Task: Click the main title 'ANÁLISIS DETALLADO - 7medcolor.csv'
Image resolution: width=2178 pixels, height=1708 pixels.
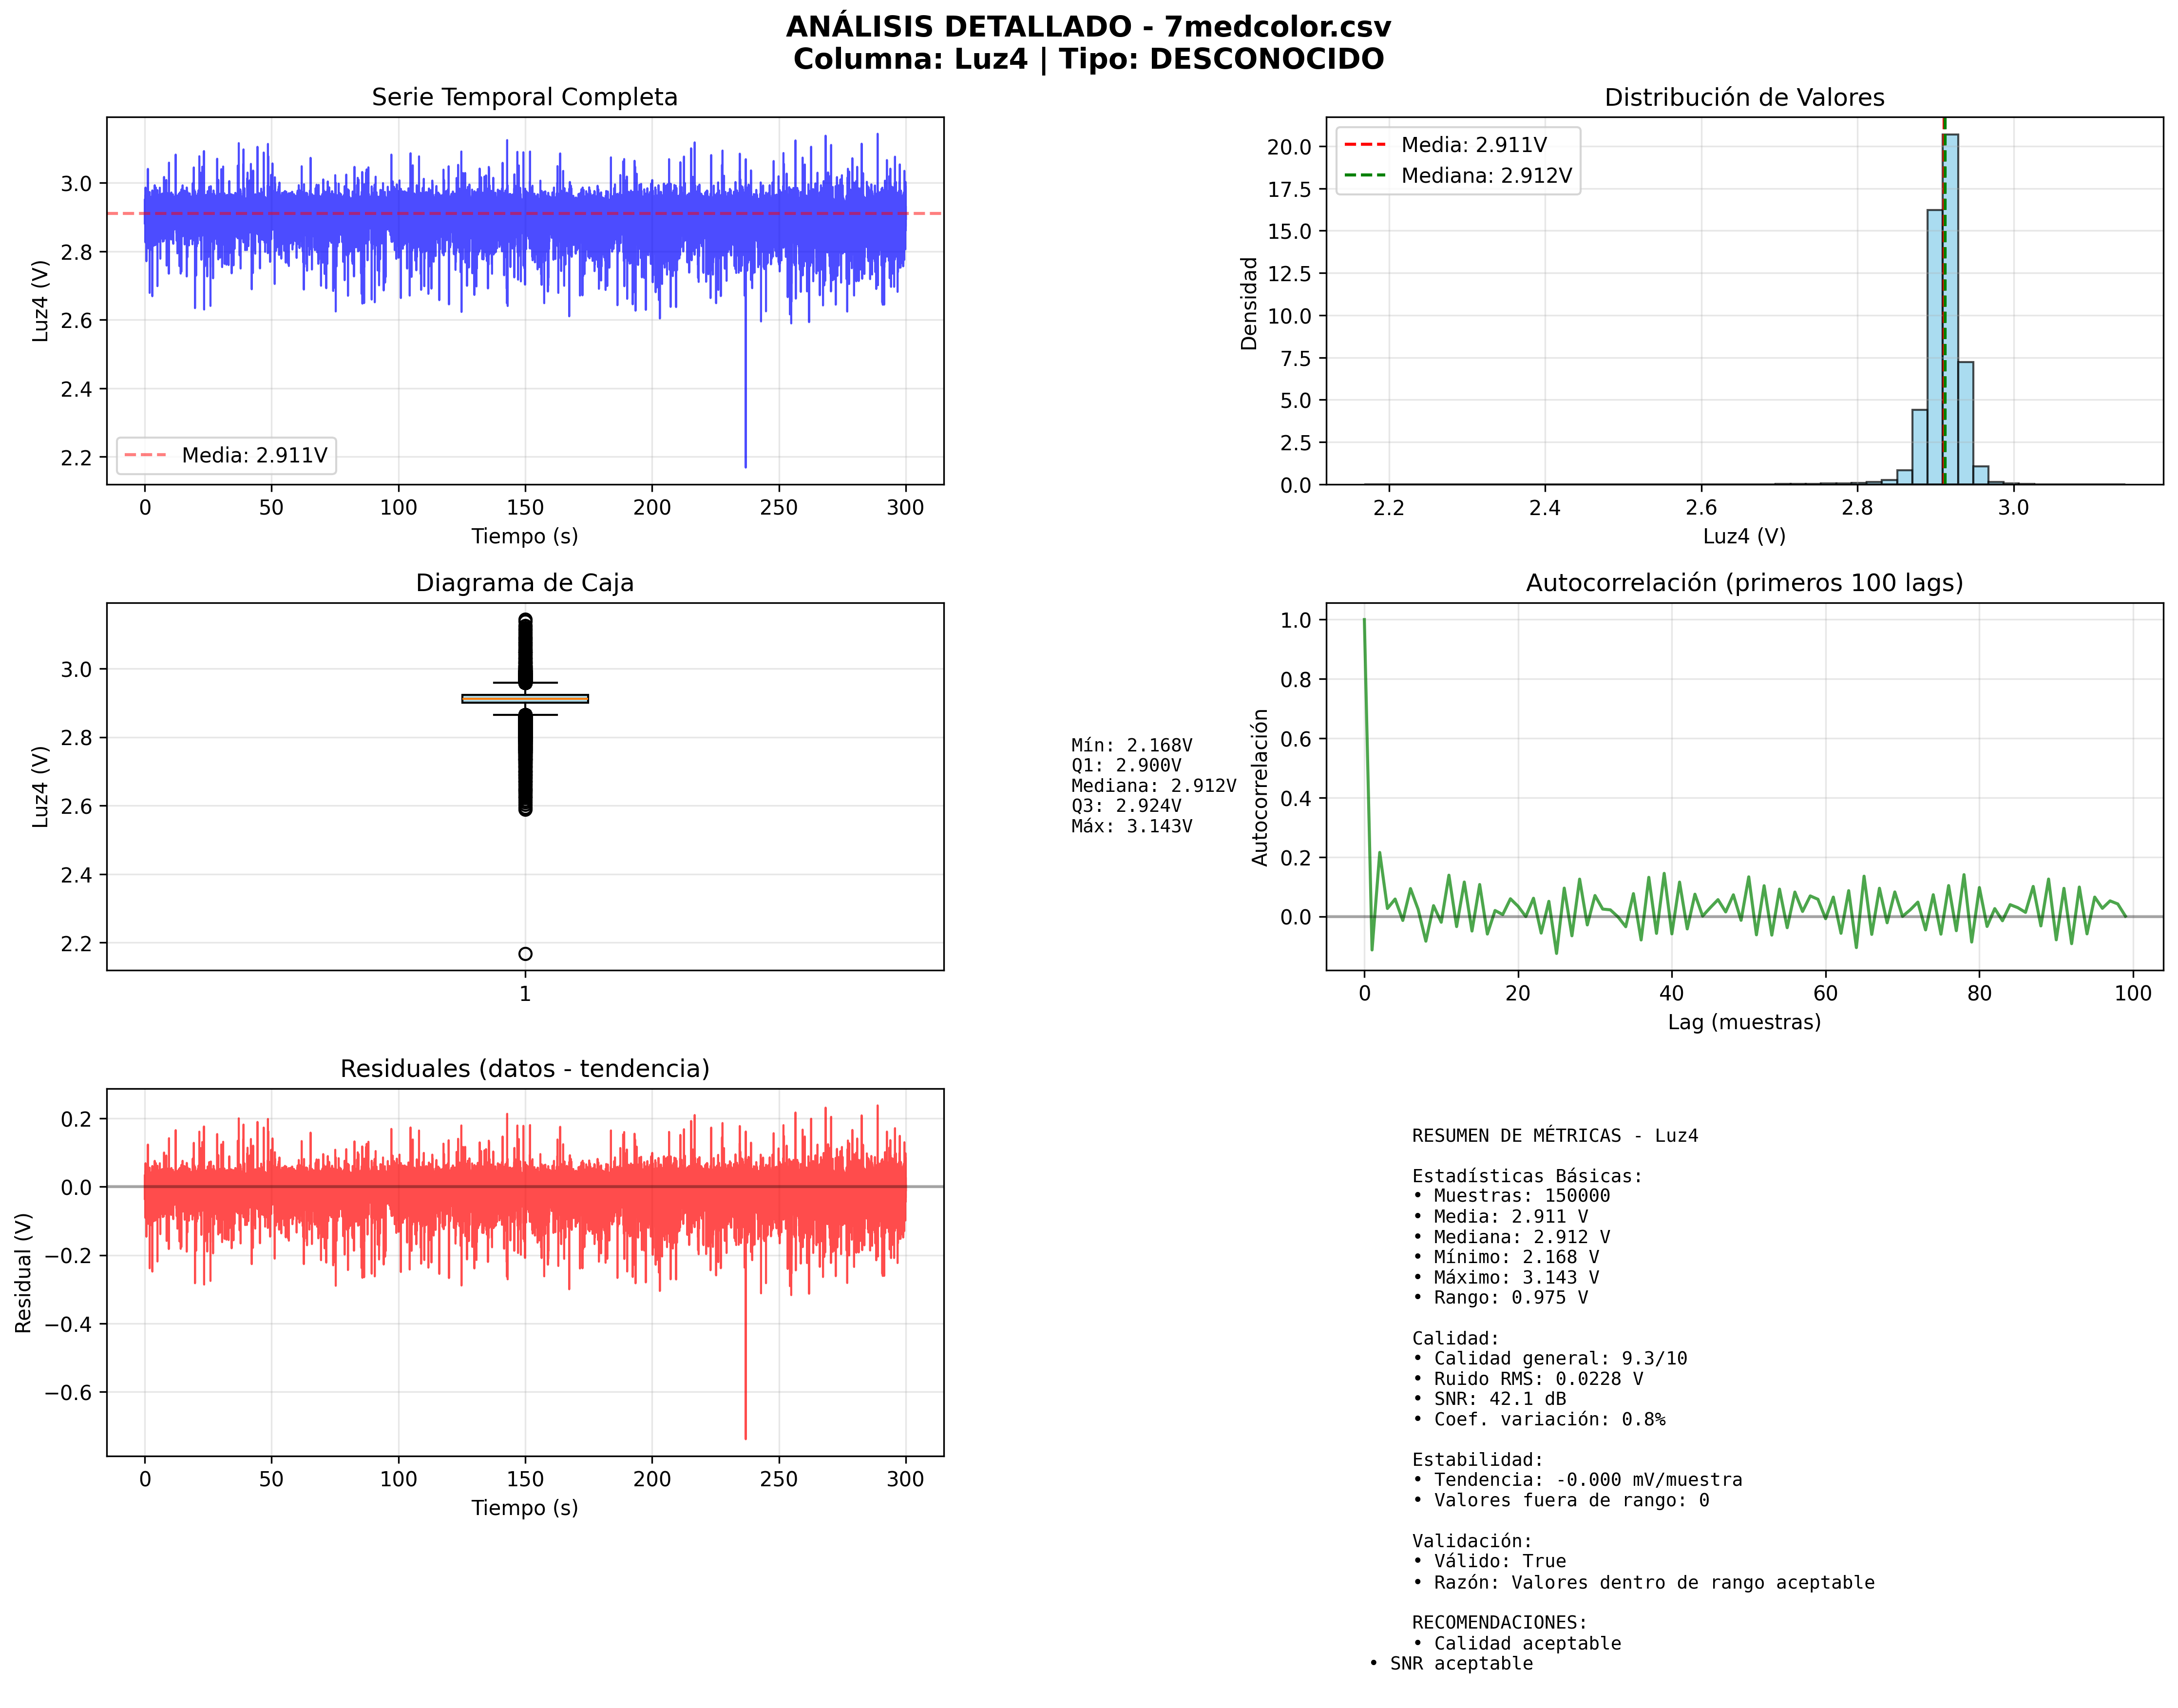Action: pos(1088,27)
